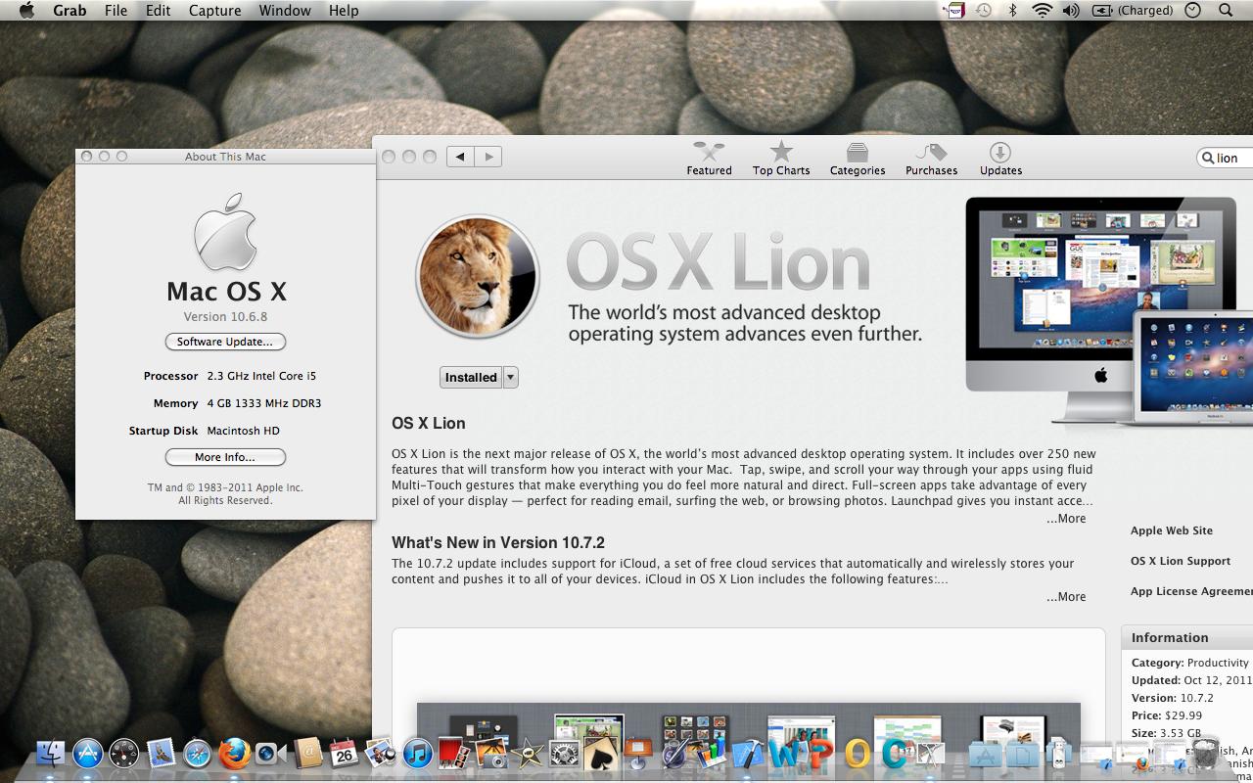Click the Wi-Fi status icon
1253x783 pixels.
point(1043,11)
